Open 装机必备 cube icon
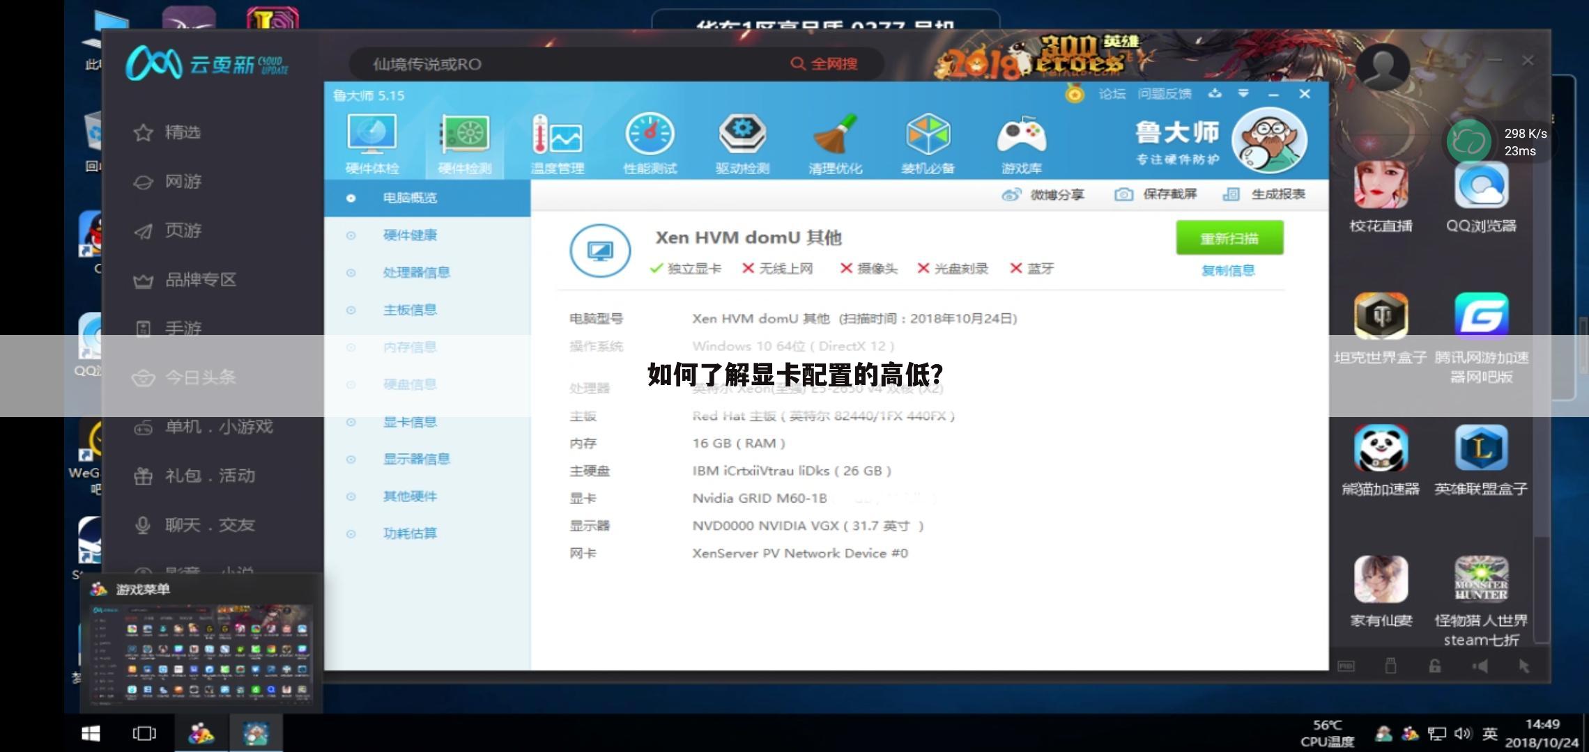Image resolution: width=1589 pixels, height=752 pixels. [928, 143]
